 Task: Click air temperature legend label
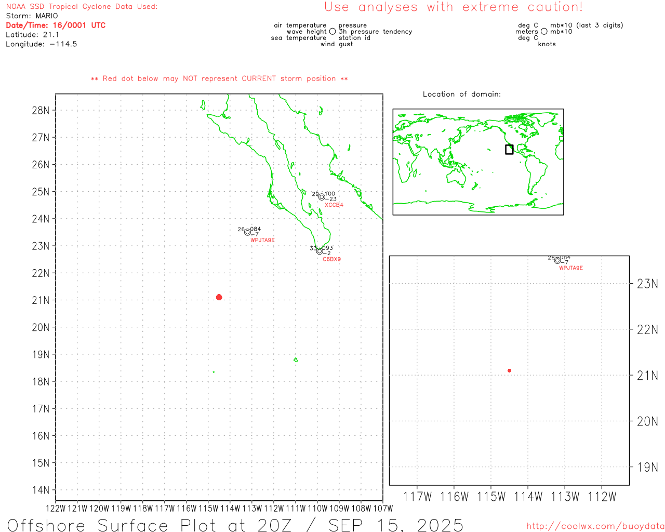(300, 25)
